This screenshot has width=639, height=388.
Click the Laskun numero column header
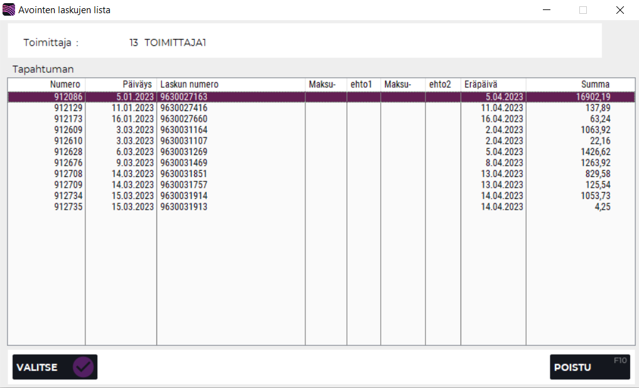point(189,84)
